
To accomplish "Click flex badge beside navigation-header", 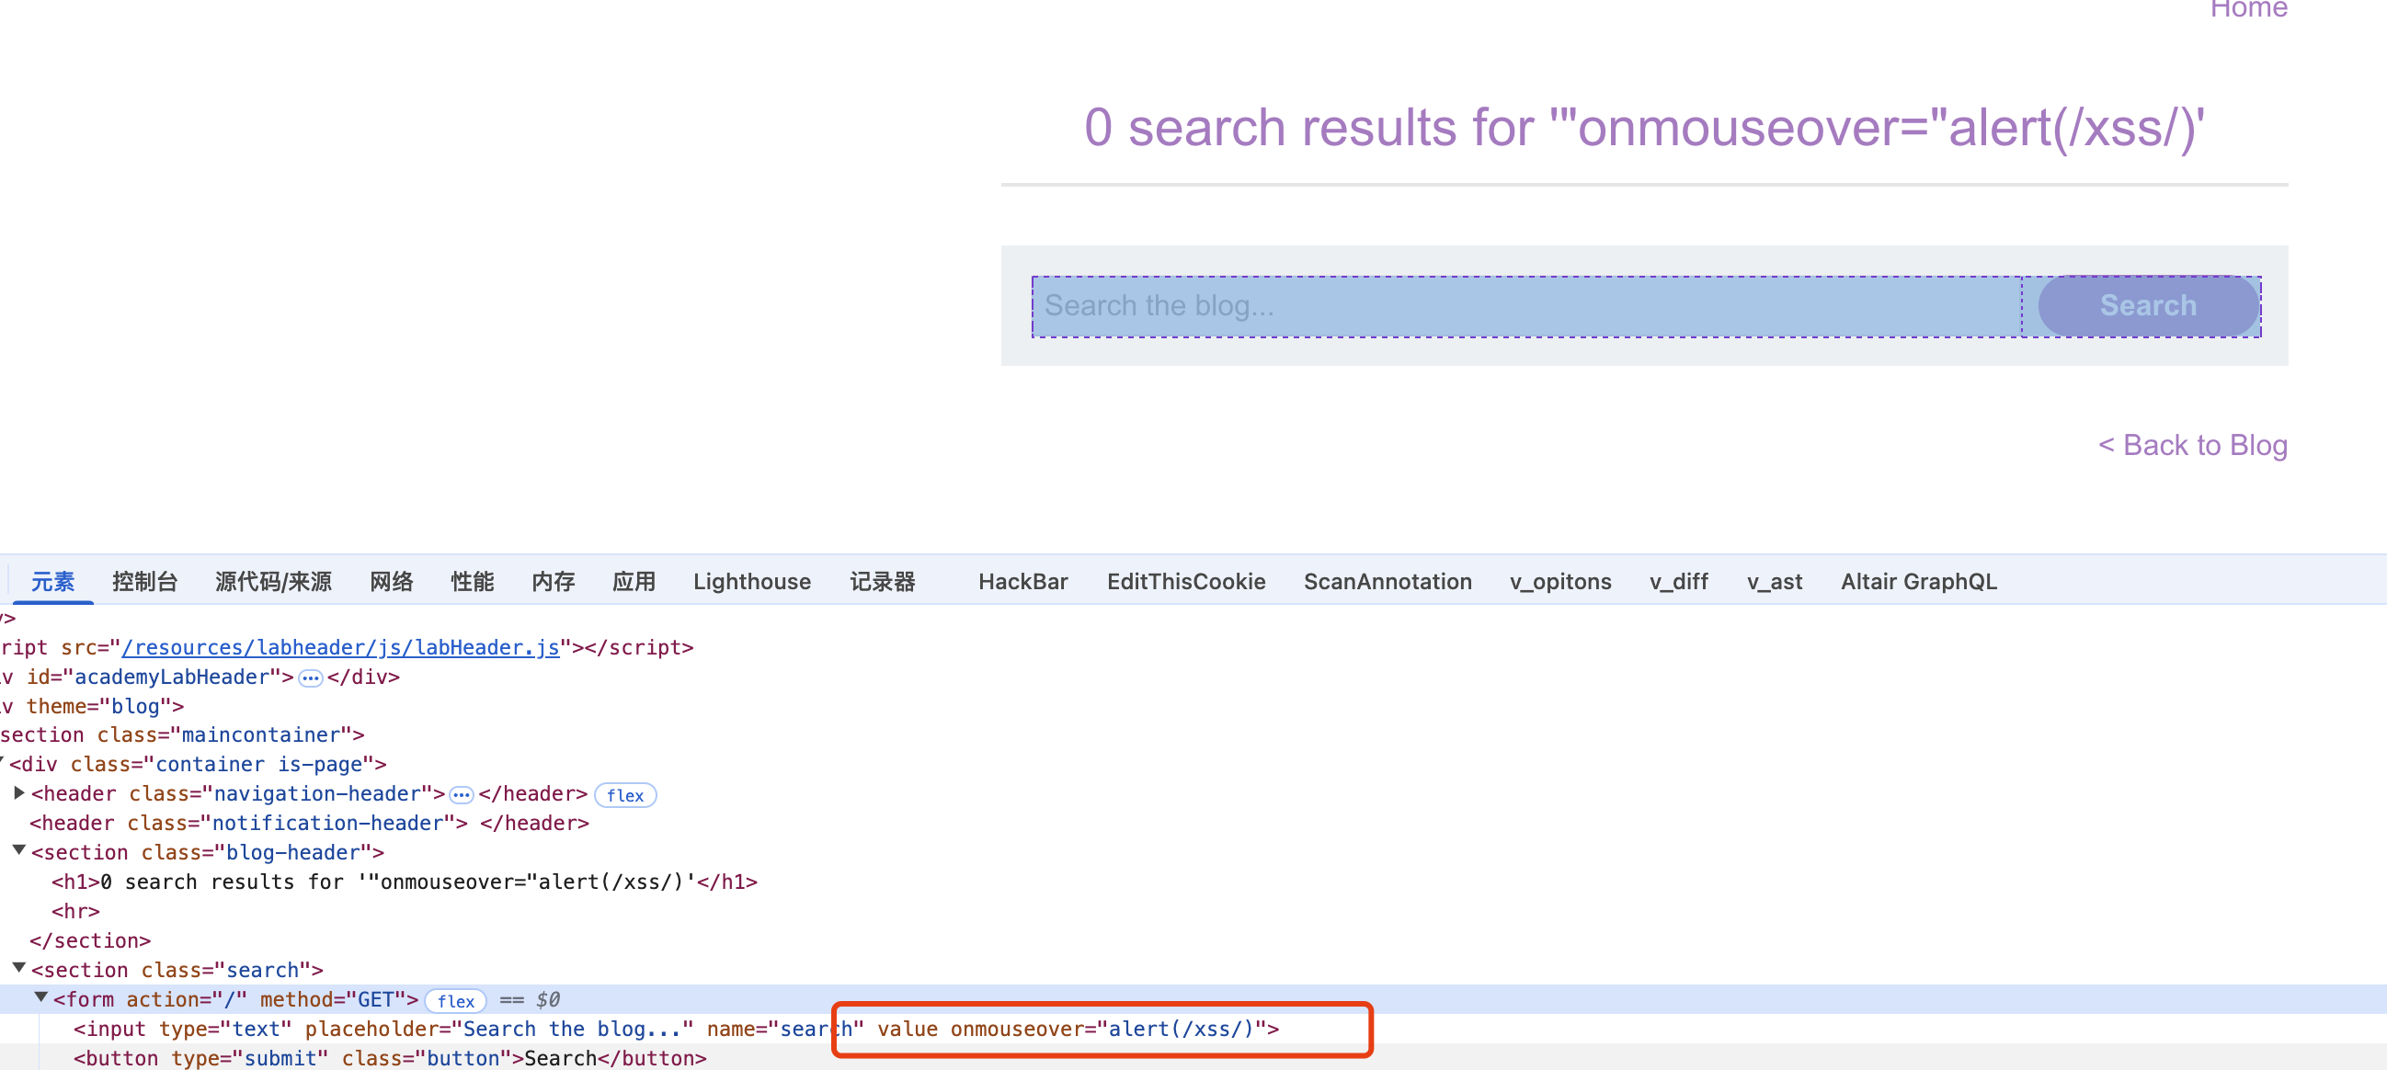I will point(624,795).
